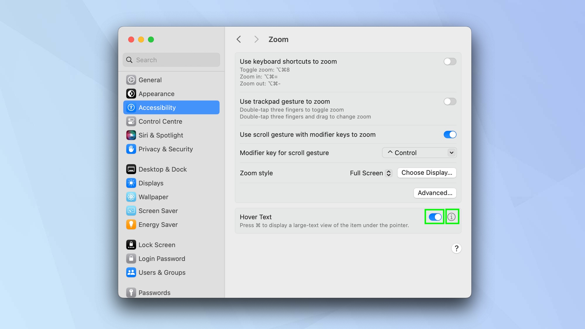Viewport: 585px width, 329px height.
Task: Click the Hover Text info icon
Action: 452,216
